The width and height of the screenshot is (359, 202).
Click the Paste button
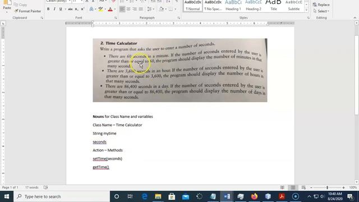[x=7, y=6]
